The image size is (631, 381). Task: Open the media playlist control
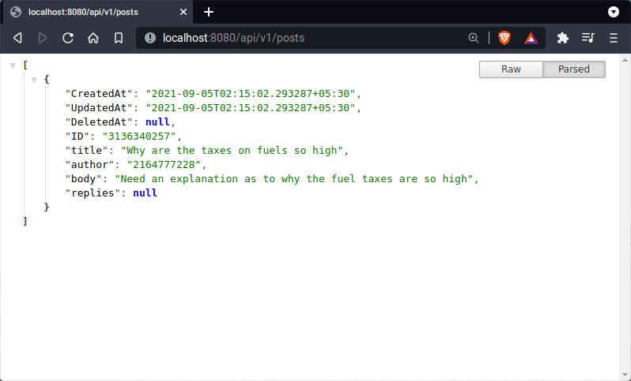pos(588,38)
